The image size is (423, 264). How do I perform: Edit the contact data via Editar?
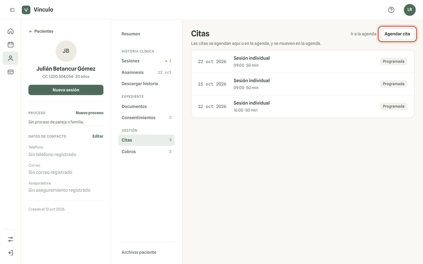(98, 136)
